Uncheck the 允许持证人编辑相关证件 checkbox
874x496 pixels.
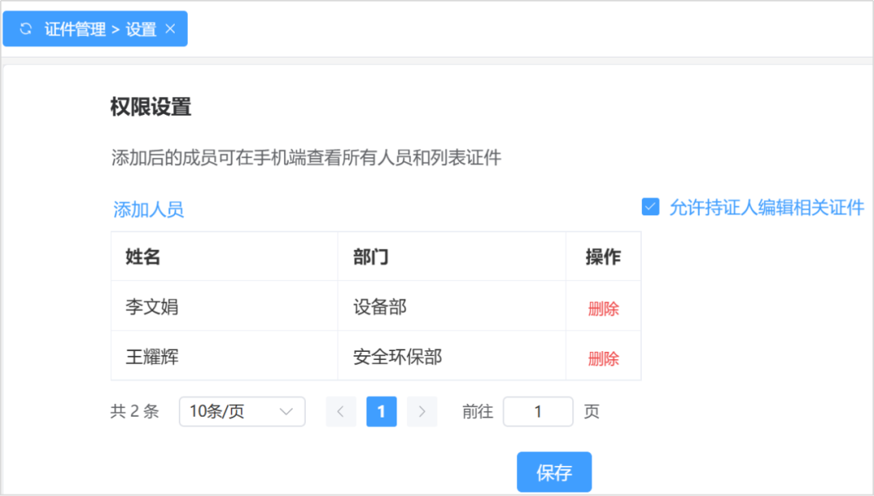(x=650, y=207)
